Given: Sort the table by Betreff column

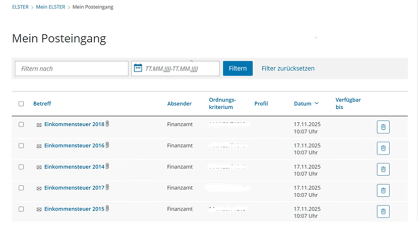Looking at the screenshot, I should pos(42,104).
